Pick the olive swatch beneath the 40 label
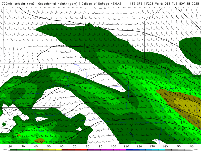201x151 pixels. 39,150
